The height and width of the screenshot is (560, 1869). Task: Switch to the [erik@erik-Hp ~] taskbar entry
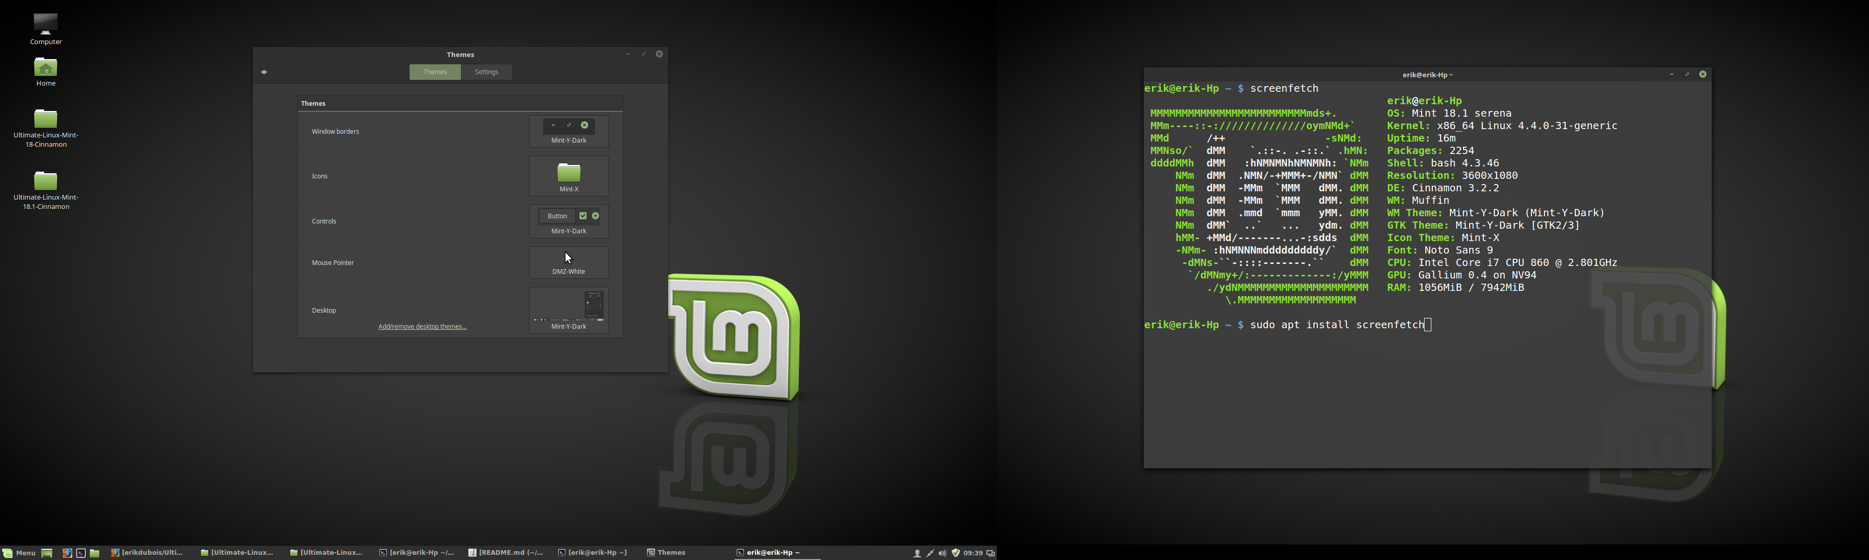click(593, 553)
